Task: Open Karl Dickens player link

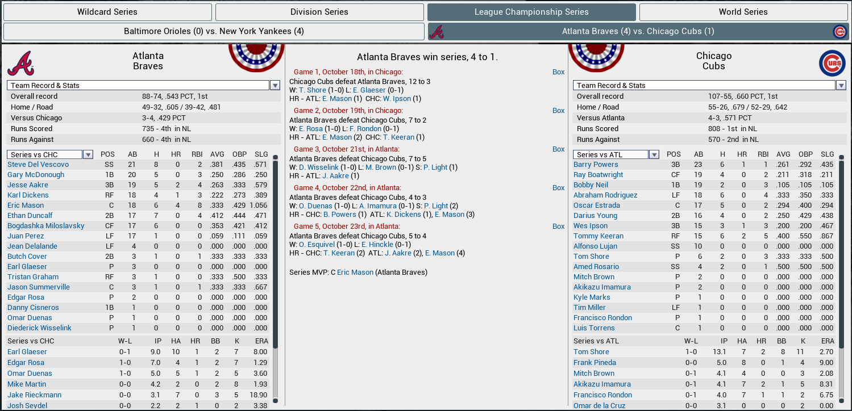Action: point(28,195)
